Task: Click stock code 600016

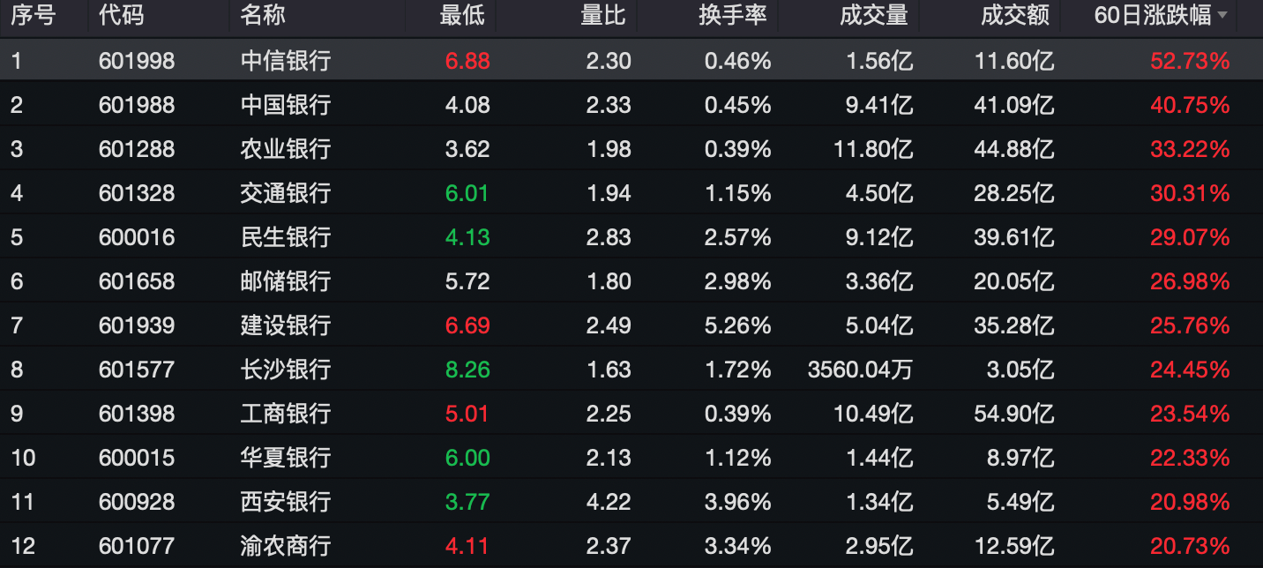Action: [x=137, y=237]
